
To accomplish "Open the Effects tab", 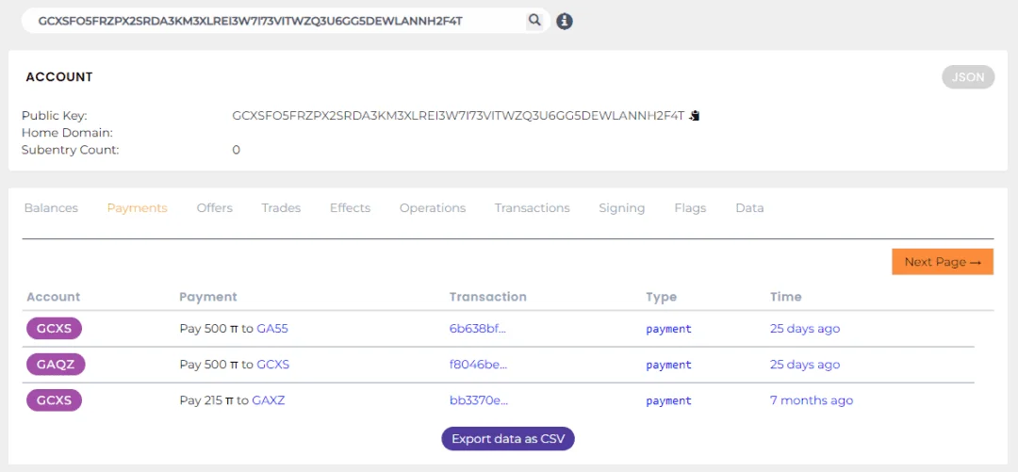I will tap(350, 208).
